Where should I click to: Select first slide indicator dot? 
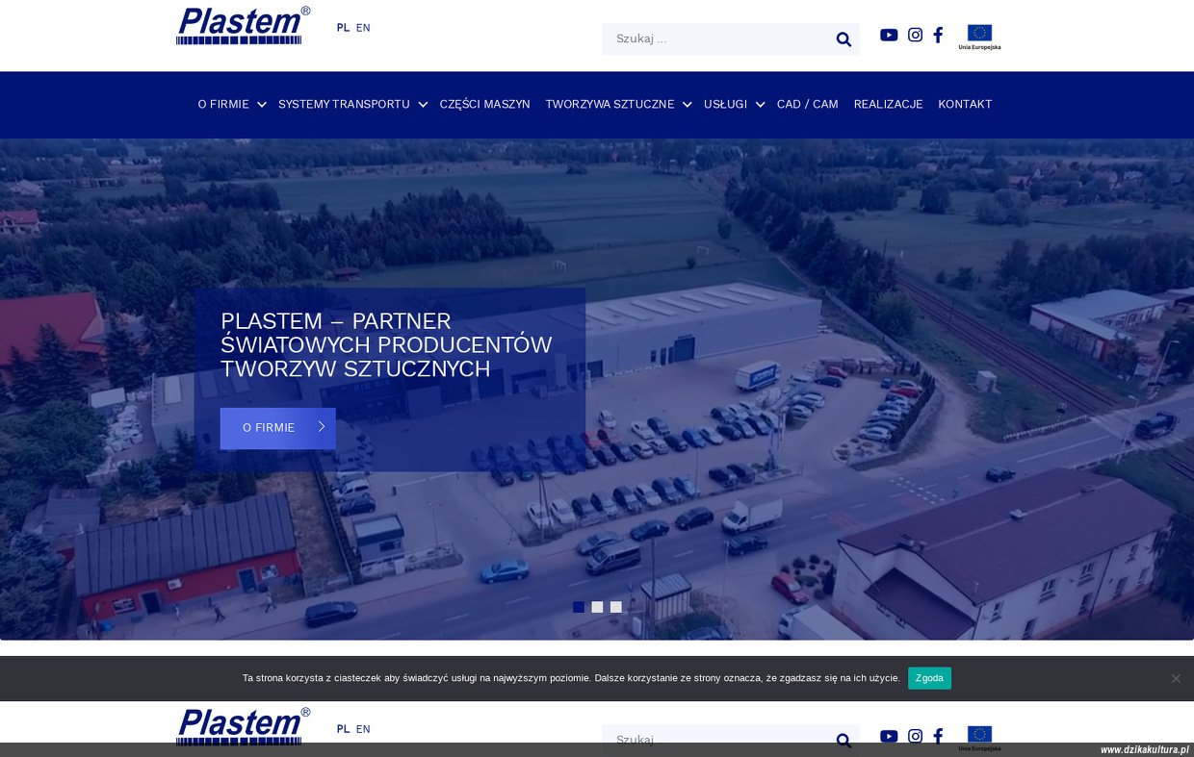tap(579, 607)
